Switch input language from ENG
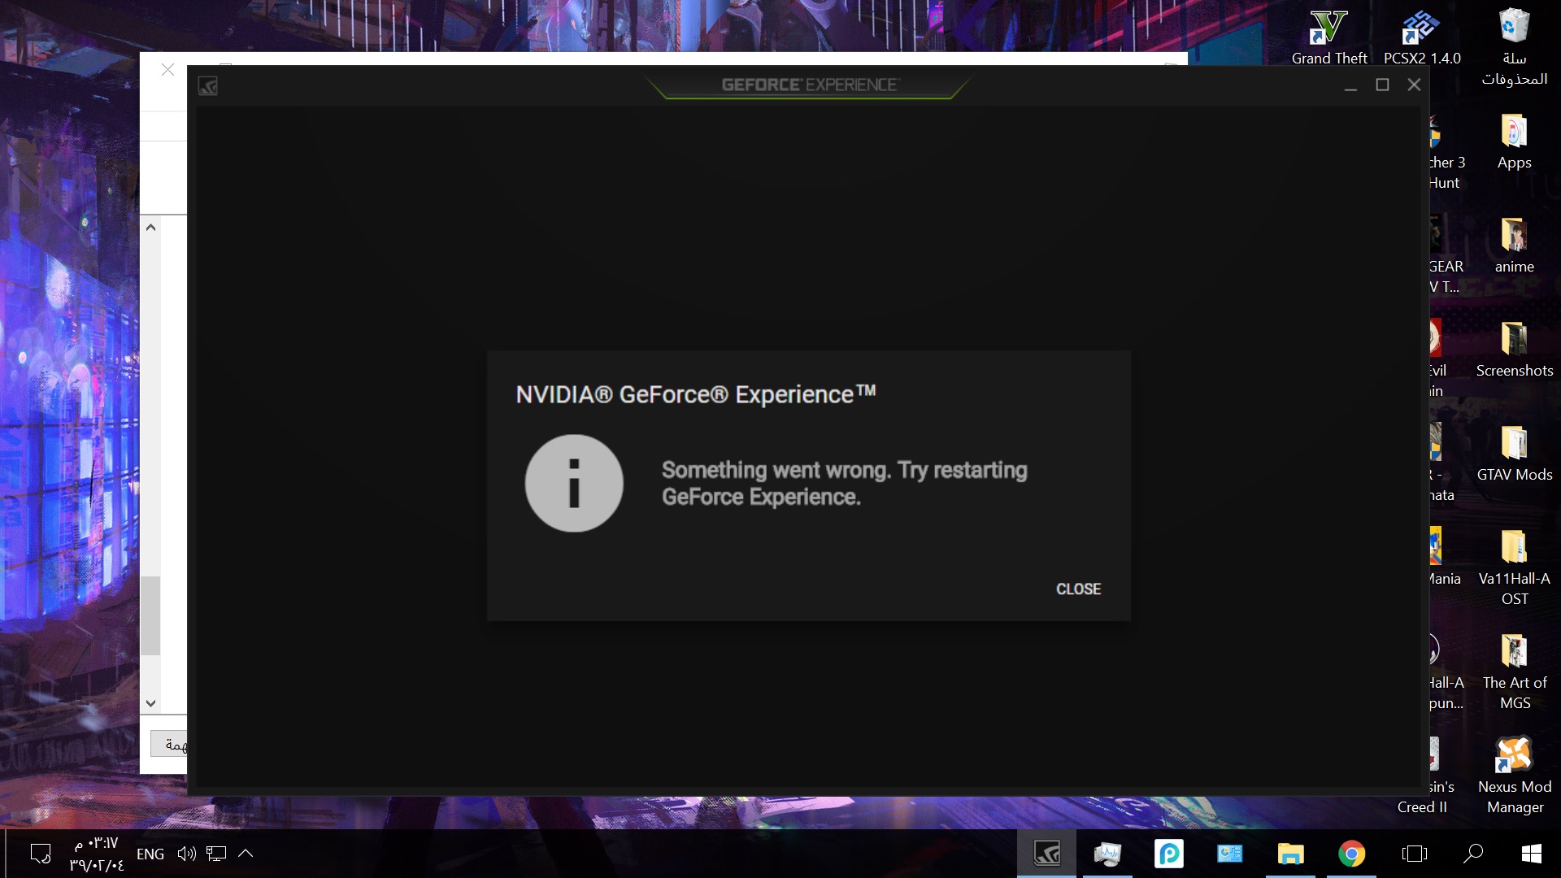 pos(150,854)
